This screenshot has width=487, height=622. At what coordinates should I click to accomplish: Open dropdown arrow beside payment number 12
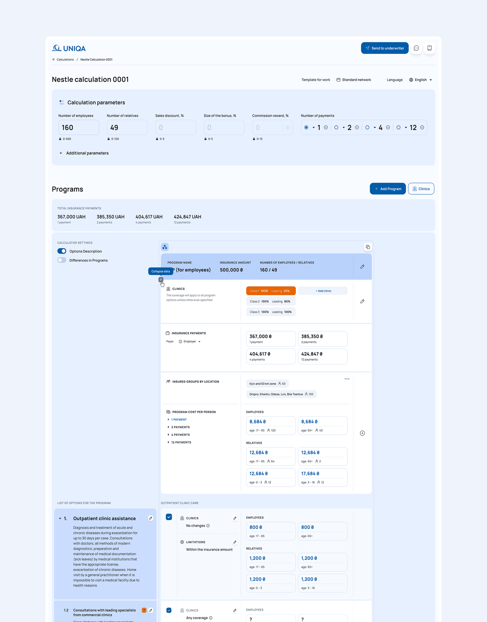click(x=406, y=128)
